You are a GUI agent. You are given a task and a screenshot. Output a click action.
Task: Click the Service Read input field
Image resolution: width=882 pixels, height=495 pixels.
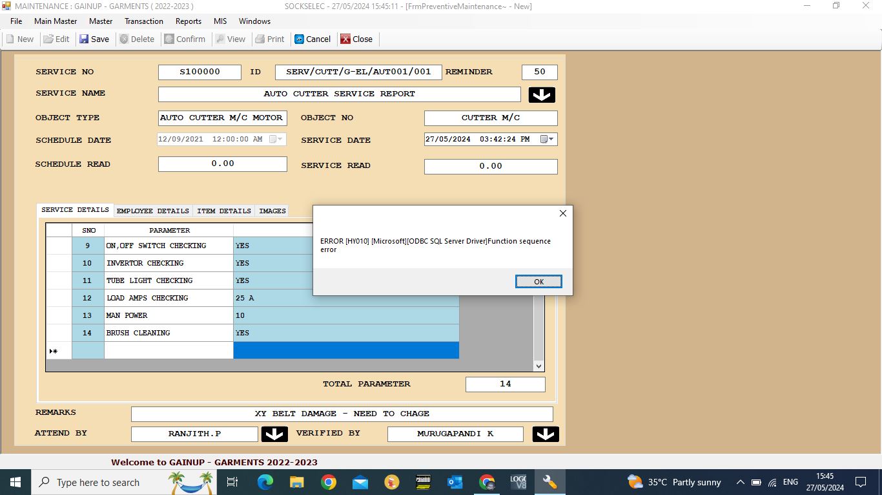(490, 166)
